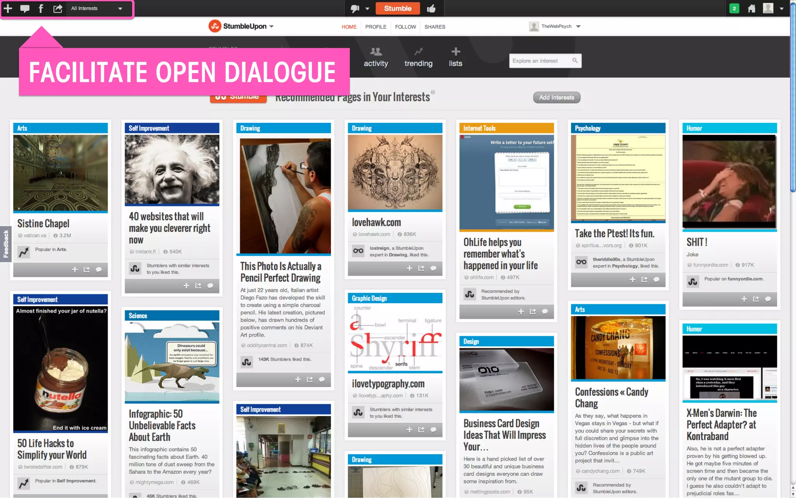This screenshot has height=498, width=796.
Task: Click scrollbar down arrow
Action: point(793,494)
